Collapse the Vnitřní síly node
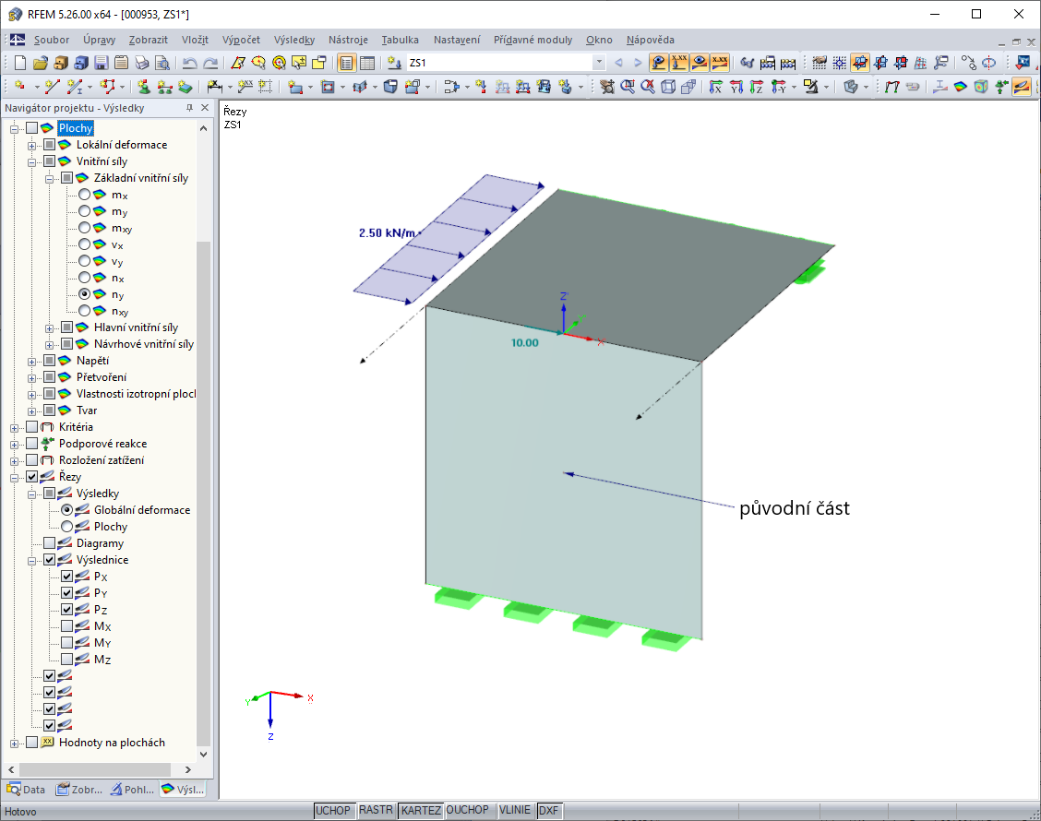The image size is (1041, 821). (x=32, y=162)
